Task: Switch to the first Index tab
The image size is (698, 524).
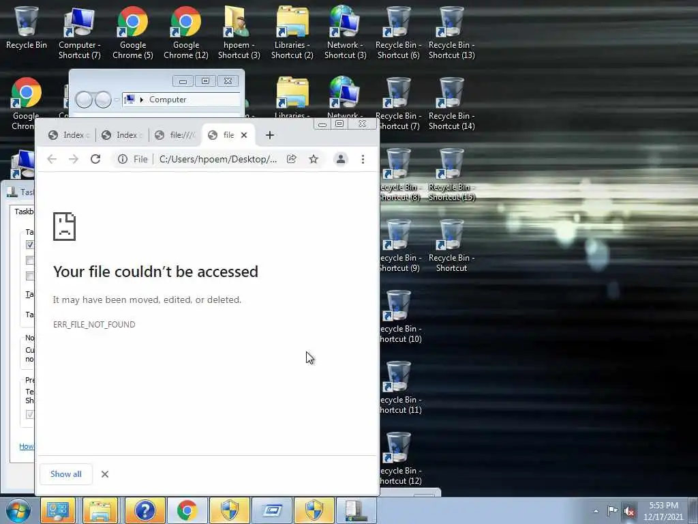Action: [x=69, y=135]
